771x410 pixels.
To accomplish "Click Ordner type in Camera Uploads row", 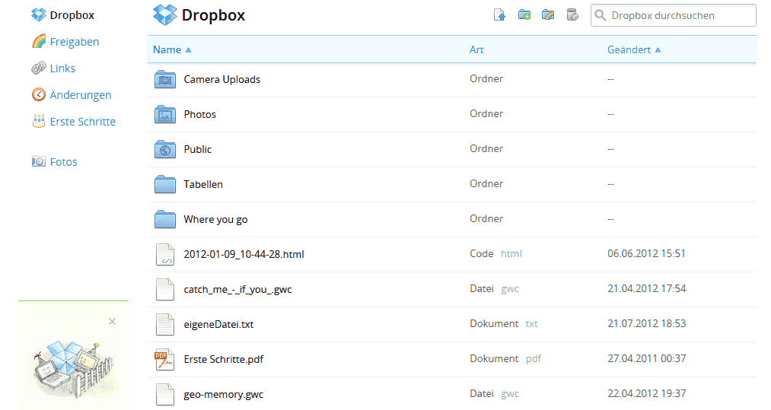I will click(x=486, y=78).
